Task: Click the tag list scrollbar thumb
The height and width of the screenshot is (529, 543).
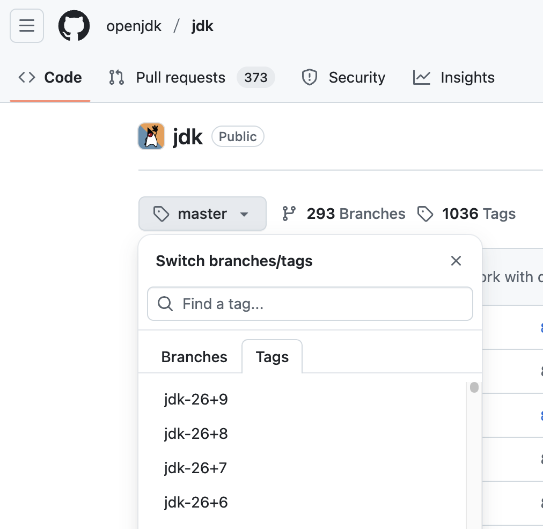Action: point(474,387)
